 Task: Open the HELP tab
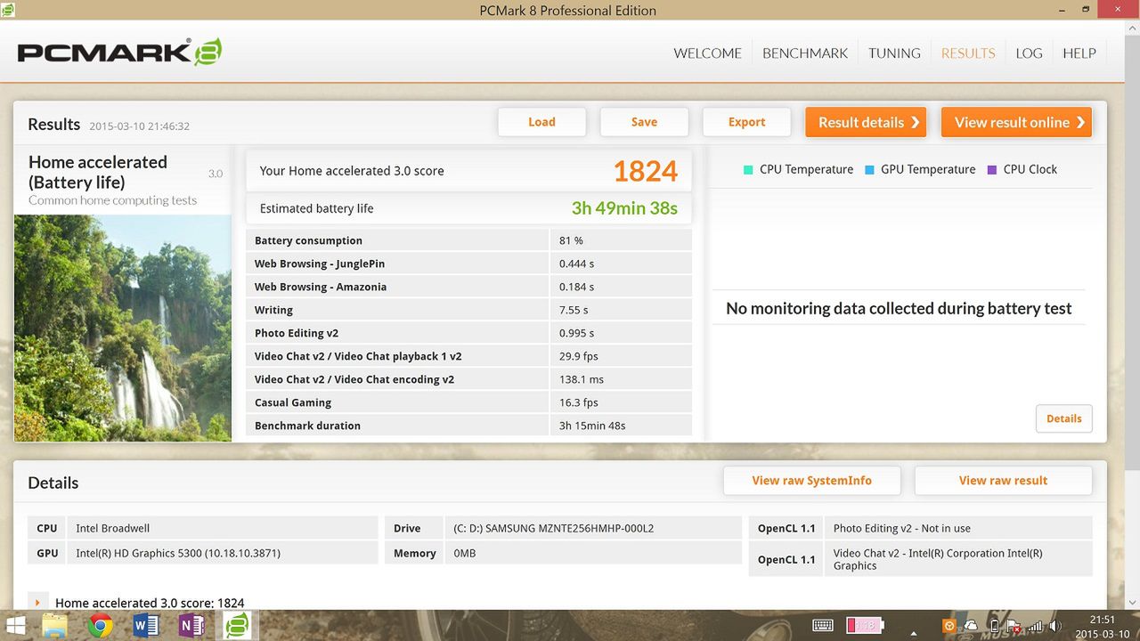tap(1079, 53)
